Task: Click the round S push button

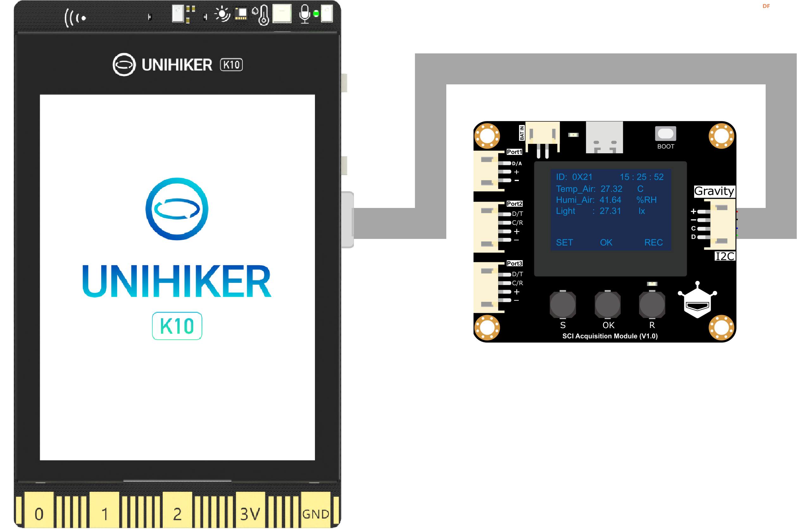Action: tap(562, 304)
